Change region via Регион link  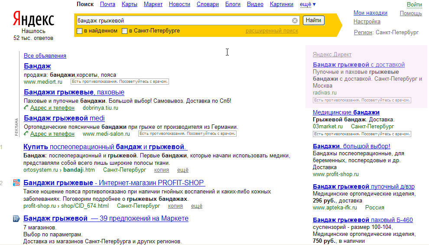click(363, 33)
